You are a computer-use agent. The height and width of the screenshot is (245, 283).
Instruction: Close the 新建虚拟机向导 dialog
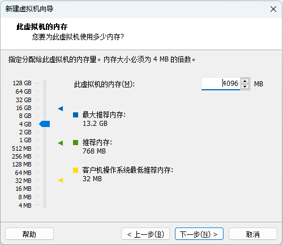(273, 9)
